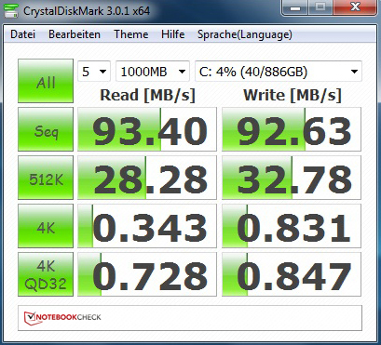Close the CrystalDiskMark window
This screenshot has width=381, height=345.
click(355, 7)
